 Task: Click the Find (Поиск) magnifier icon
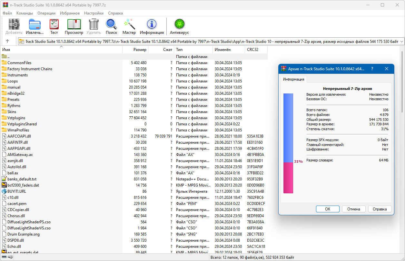[x=111, y=26]
